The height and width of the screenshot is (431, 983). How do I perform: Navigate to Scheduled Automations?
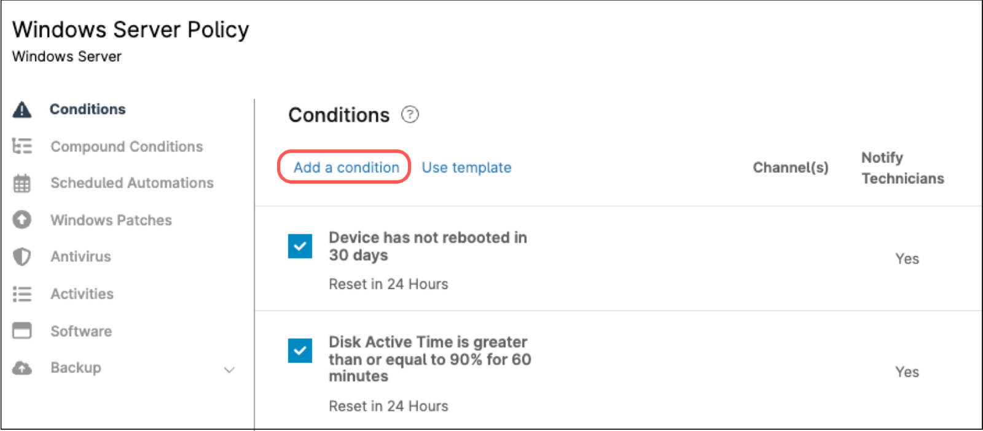131,183
